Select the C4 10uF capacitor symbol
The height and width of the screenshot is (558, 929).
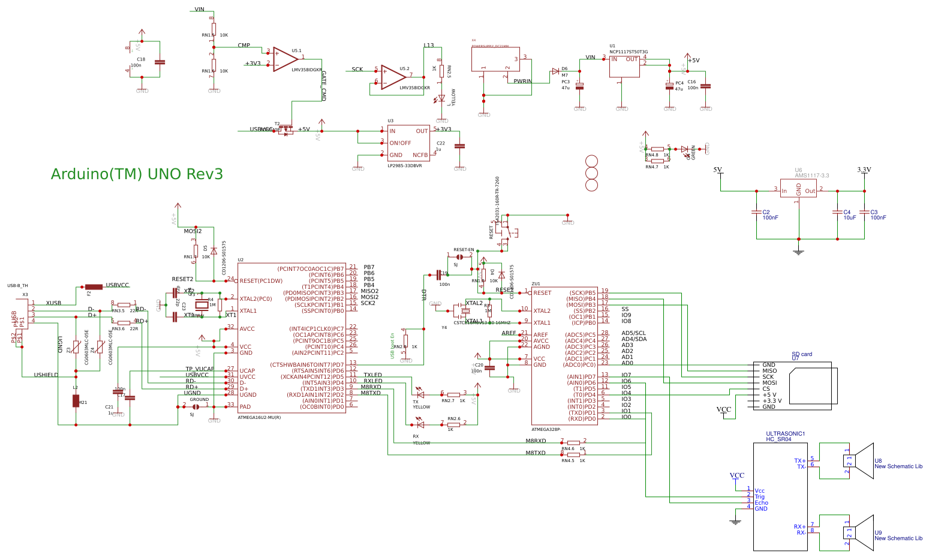[x=837, y=212]
